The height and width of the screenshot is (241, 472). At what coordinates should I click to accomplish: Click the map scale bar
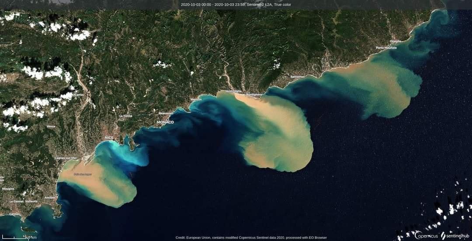[x=18, y=238]
